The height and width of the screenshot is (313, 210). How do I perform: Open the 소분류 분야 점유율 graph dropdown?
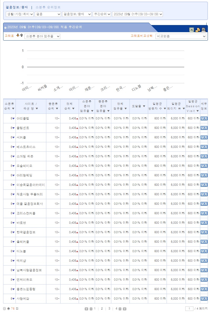(x=42, y=36)
